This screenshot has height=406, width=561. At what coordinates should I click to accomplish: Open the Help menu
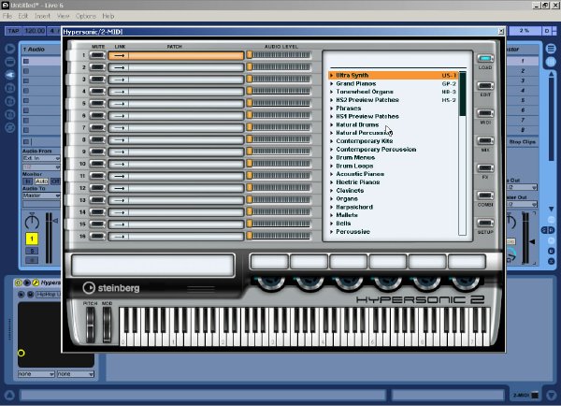point(108,16)
